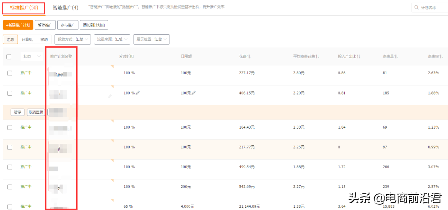
Task: Sort by 投入产出比 using its sort arrows
Action: (358, 56)
